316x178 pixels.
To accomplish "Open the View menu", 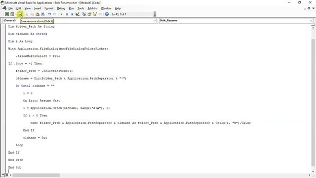I will tap(28, 8).
